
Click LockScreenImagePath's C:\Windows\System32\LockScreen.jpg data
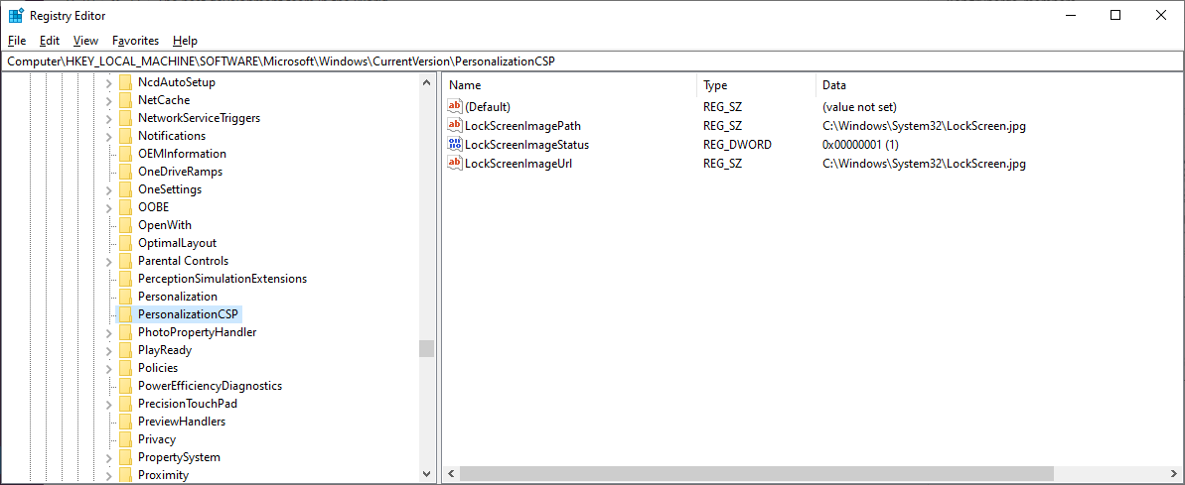tap(925, 125)
